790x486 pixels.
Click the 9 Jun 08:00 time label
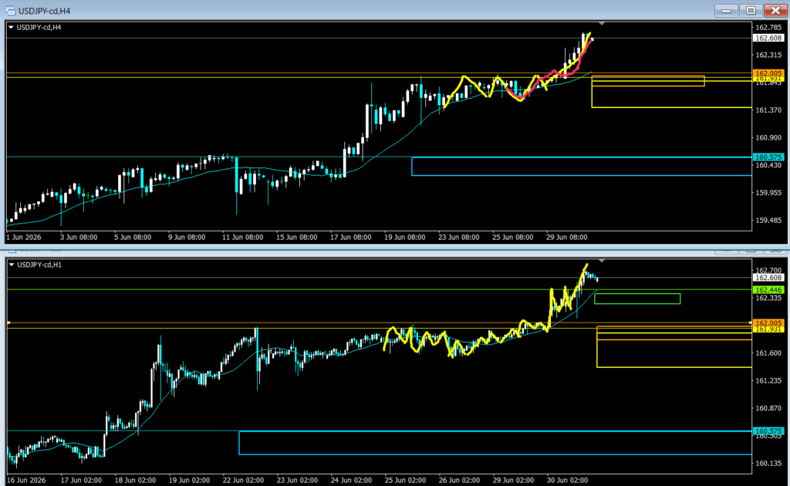point(187,237)
